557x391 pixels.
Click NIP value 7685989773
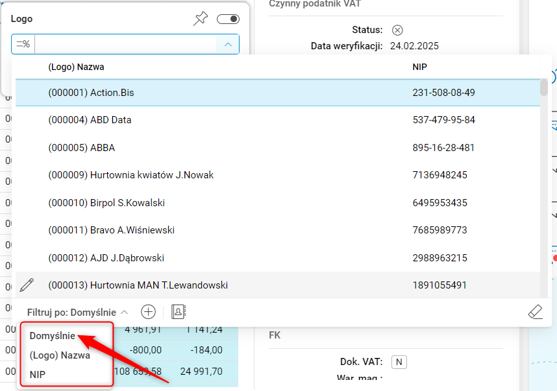(439, 230)
